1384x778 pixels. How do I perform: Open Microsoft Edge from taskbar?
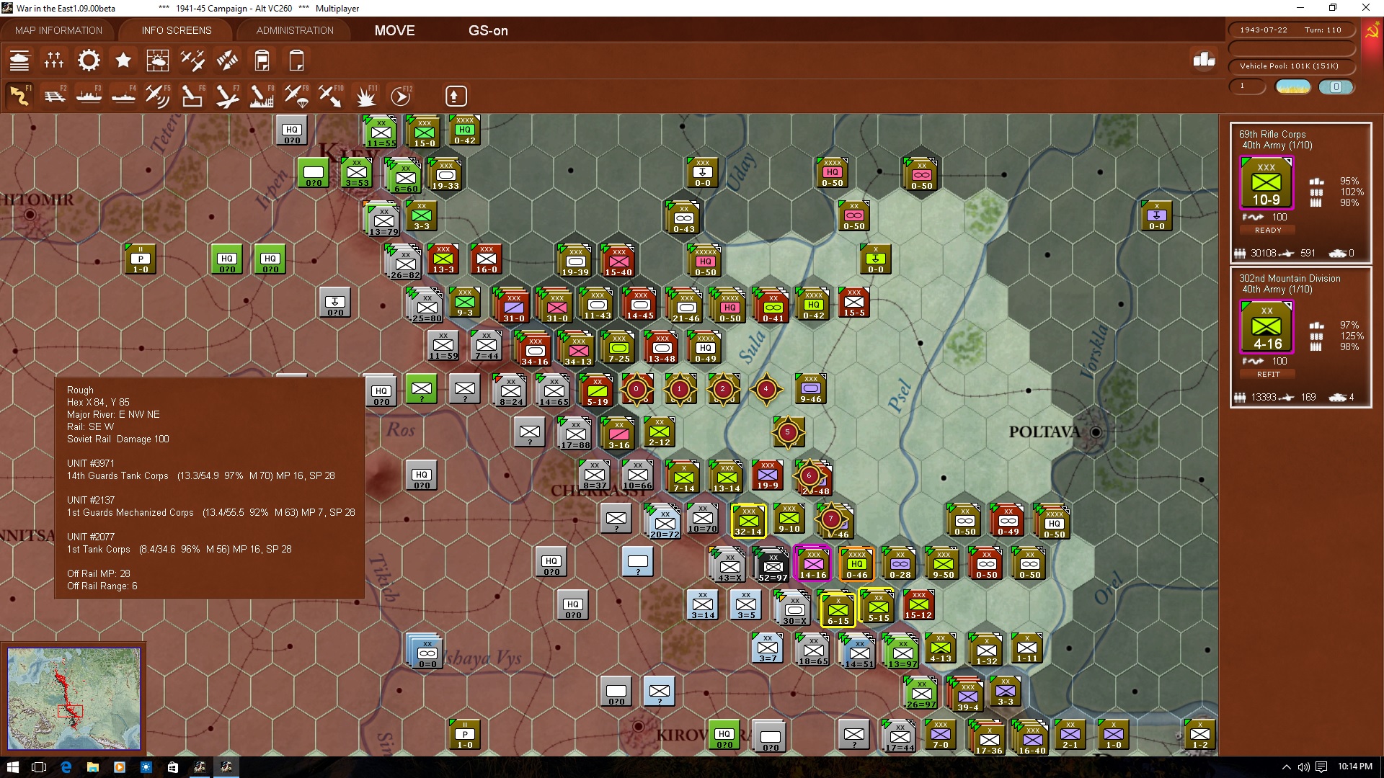point(66,767)
